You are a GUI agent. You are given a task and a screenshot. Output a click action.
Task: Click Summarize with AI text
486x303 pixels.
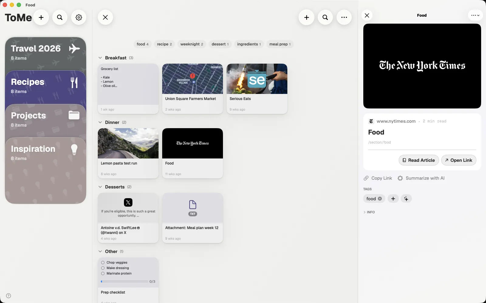[x=425, y=178]
